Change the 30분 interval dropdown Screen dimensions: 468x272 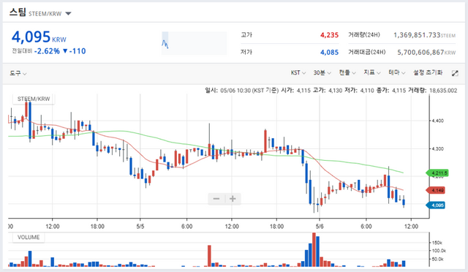(x=322, y=72)
